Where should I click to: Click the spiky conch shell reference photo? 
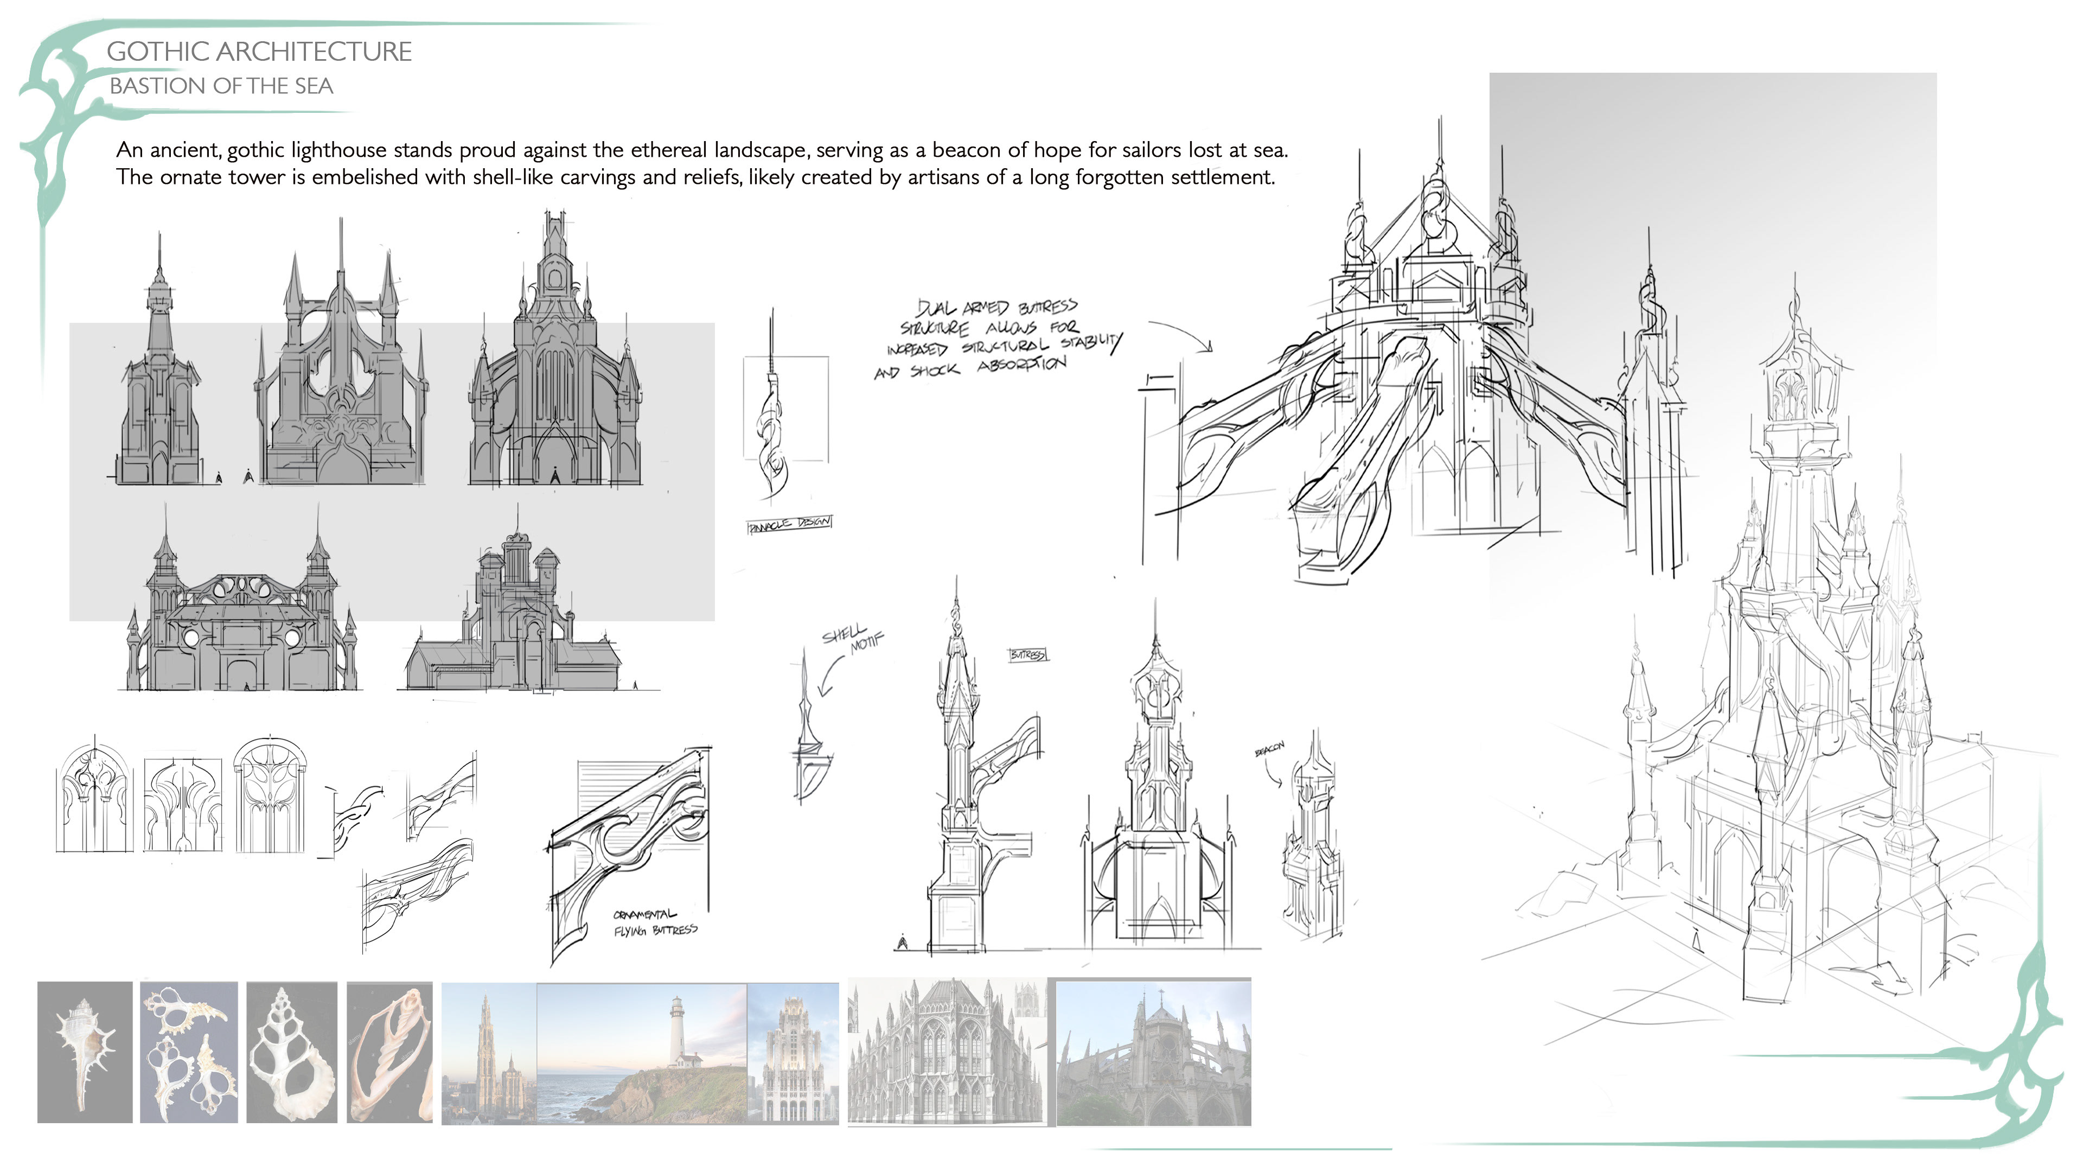click(84, 1052)
